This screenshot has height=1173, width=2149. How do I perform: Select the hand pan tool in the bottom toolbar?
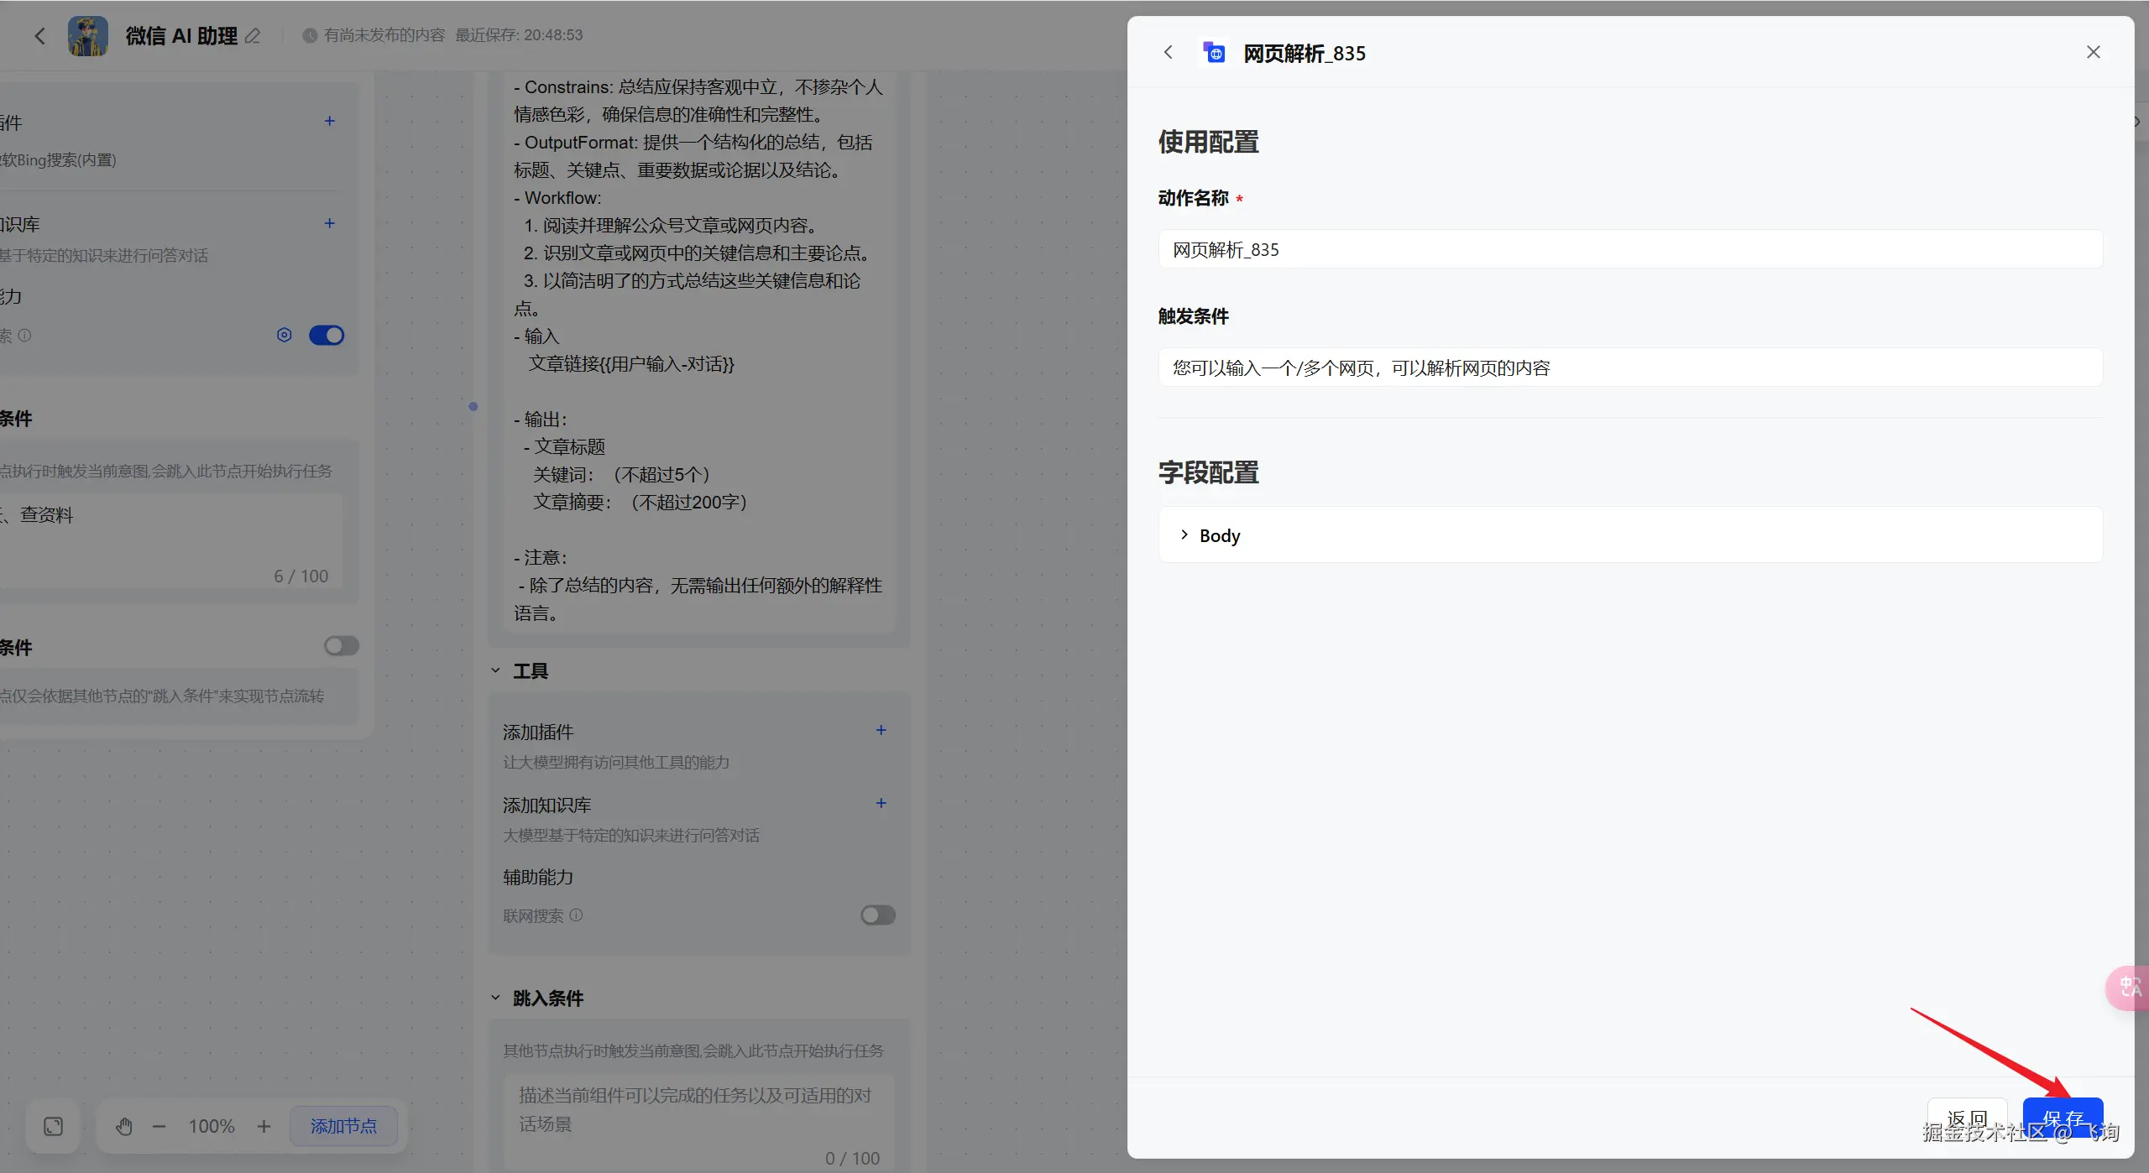pyautogui.click(x=124, y=1126)
